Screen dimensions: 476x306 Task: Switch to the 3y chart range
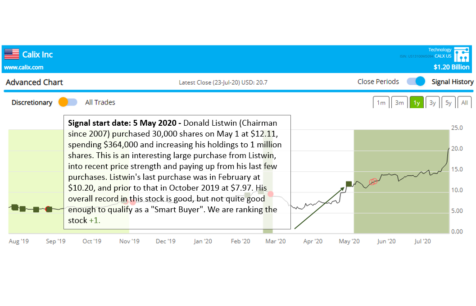coord(432,103)
